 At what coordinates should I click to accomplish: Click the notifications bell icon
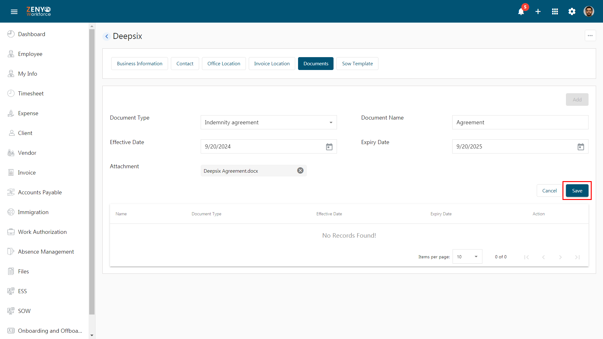521,11
